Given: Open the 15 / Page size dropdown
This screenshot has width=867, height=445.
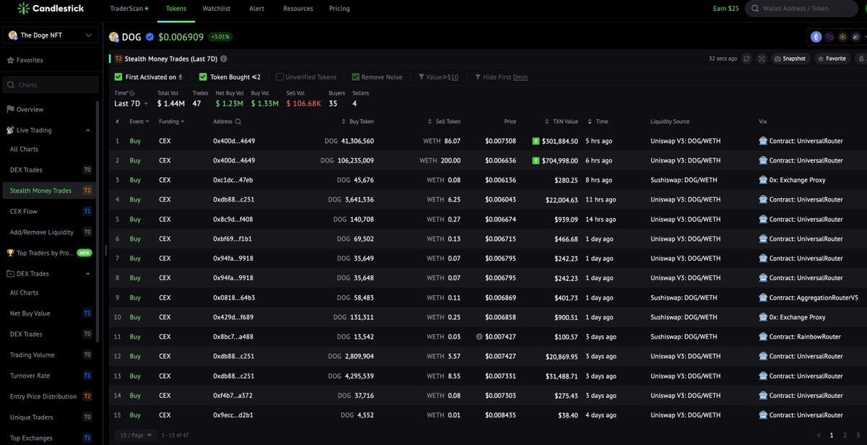Looking at the screenshot, I should coord(134,435).
